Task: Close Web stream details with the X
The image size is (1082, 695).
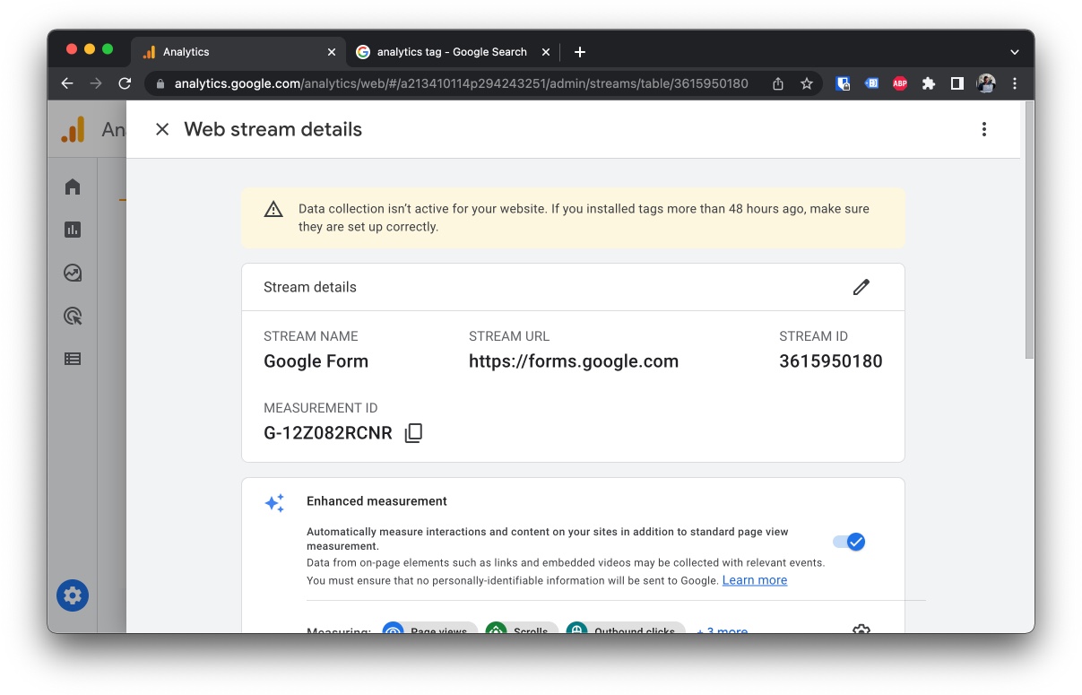Action: click(161, 129)
